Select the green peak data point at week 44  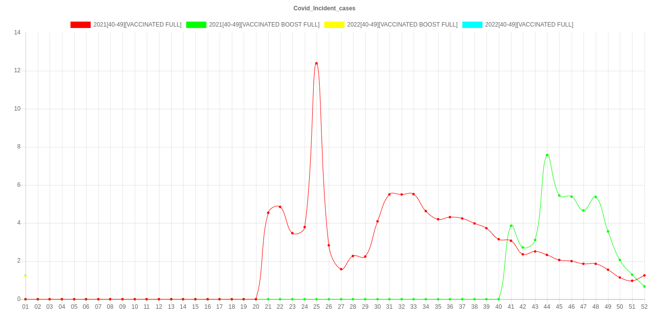[x=547, y=155]
